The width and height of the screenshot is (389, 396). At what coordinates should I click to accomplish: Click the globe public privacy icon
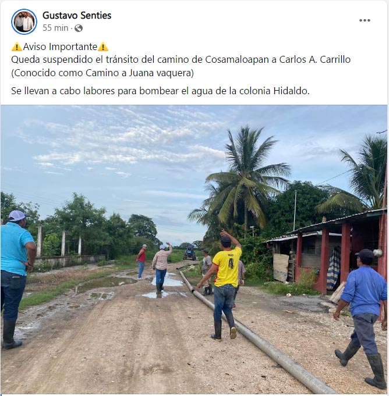coord(79,28)
